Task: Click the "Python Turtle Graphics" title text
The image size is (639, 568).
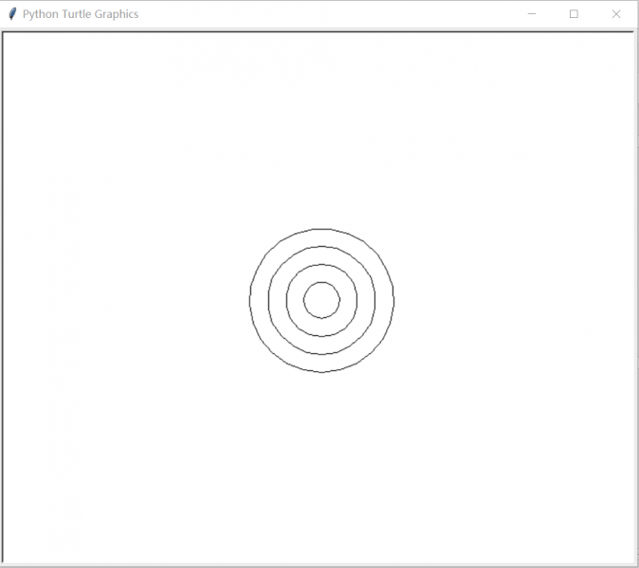Action: [x=81, y=14]
